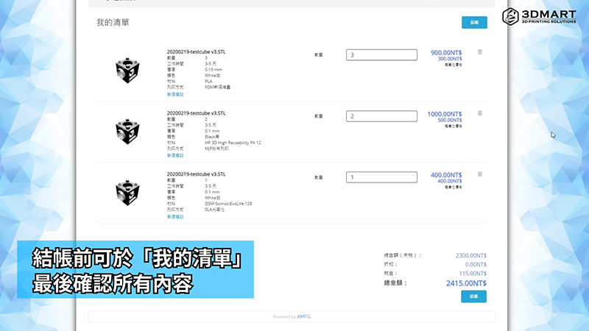Image resolution: width=589 pixels, height=331 pixels.
Task: Remove the SLA DSM-Somos item via trash icon
Action: [480, 175]
